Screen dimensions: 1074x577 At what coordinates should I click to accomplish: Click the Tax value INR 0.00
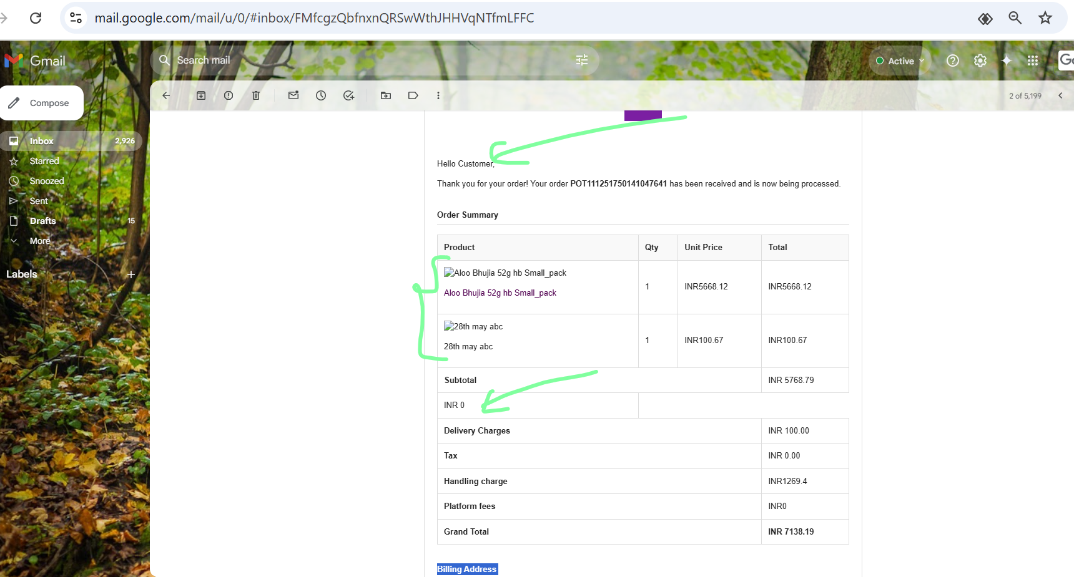(784, 456)
